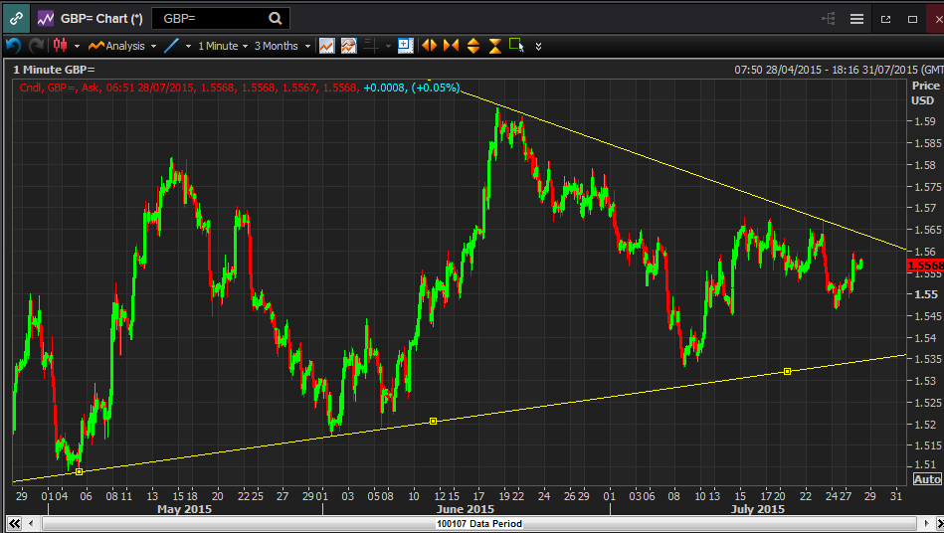
Task: Expand the drawing tools dropdown arrow
Action: (188, 47)
